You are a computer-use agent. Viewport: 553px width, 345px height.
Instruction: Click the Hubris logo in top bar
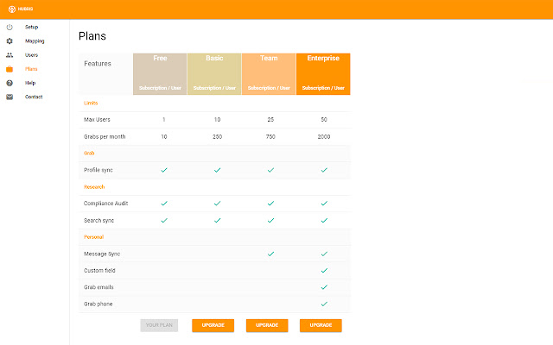pyautogui.click(x=12, y=9)
